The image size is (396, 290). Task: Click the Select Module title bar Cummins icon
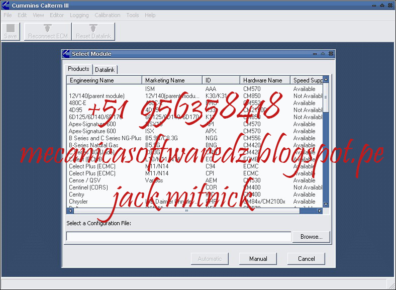click(66, 54)
